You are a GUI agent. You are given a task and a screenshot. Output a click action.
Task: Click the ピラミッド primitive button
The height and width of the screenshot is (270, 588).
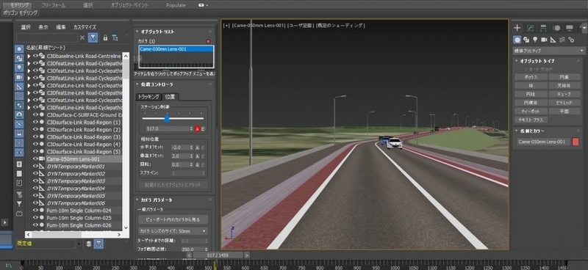point(564,103)
